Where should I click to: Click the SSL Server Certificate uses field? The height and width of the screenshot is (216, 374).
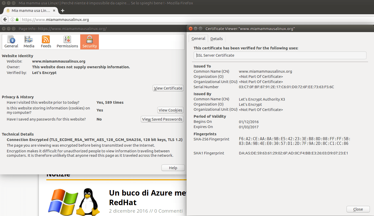[280, 55]
